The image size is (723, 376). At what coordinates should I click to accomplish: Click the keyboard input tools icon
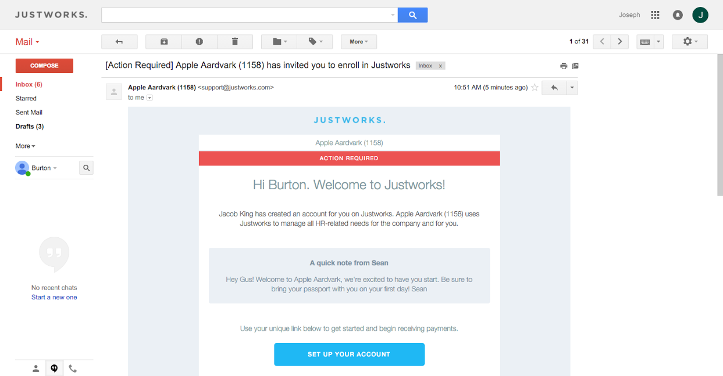tap(645, 42)
